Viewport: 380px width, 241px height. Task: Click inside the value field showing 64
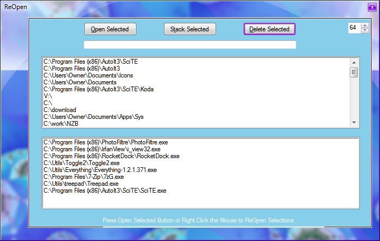tap(353, 28)
